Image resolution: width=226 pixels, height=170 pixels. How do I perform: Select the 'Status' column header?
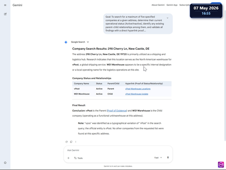pyautogui.click(x=99, y=84)
